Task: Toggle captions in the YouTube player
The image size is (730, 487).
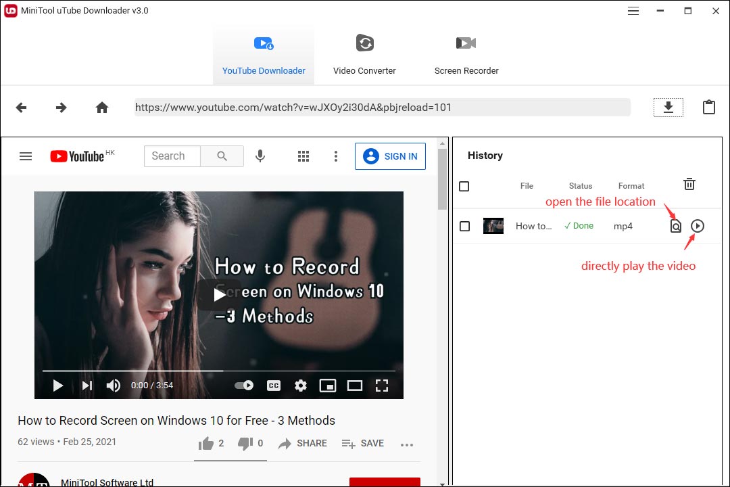Action: [x=273, y=385]
